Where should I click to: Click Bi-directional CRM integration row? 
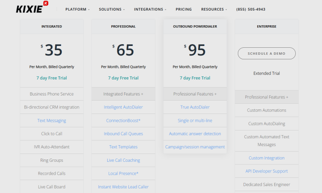coord(52,107)
